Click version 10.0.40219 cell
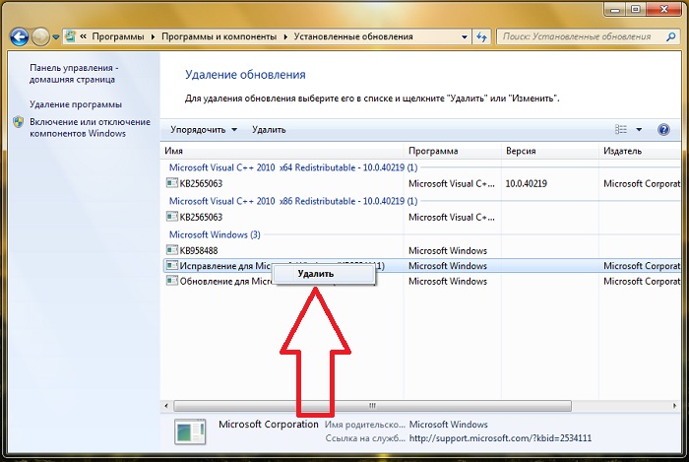 [526, 183]
